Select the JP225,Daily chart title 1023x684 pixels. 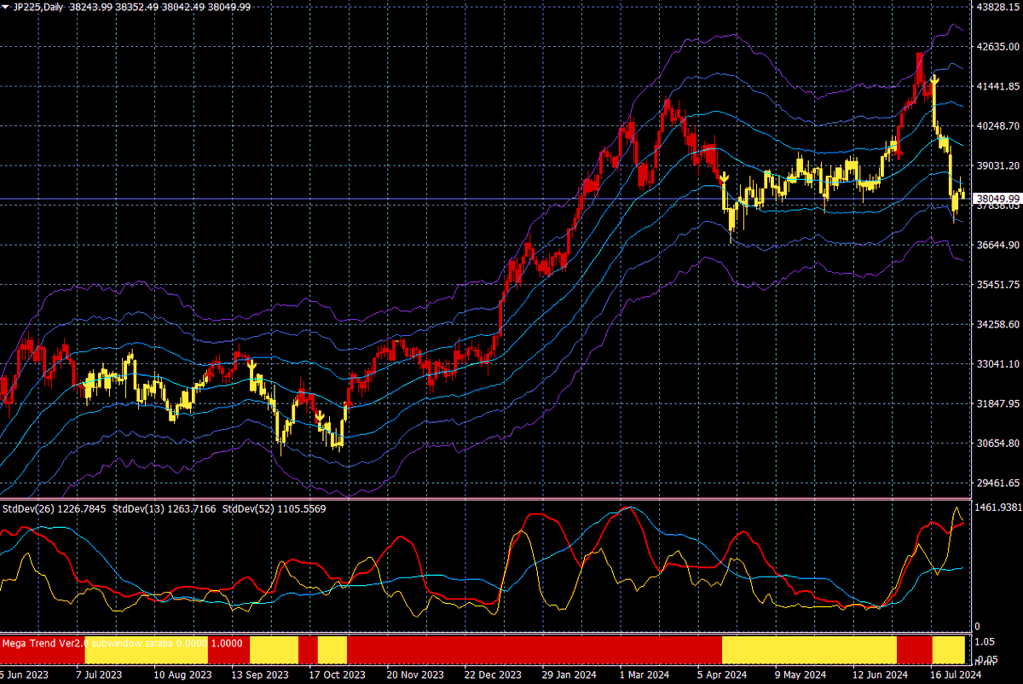coord(38,6)
